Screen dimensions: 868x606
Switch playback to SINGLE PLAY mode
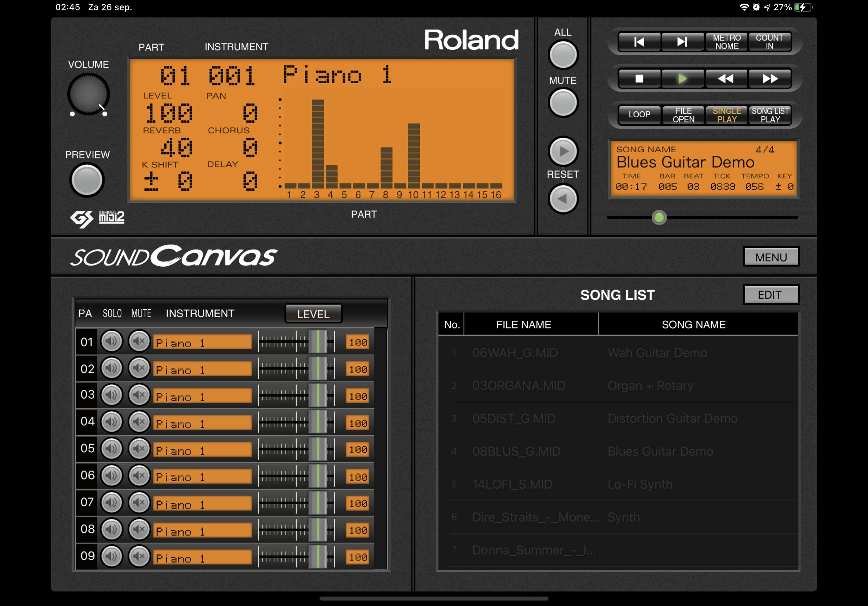pyautogui.click(x=726, y=115)
